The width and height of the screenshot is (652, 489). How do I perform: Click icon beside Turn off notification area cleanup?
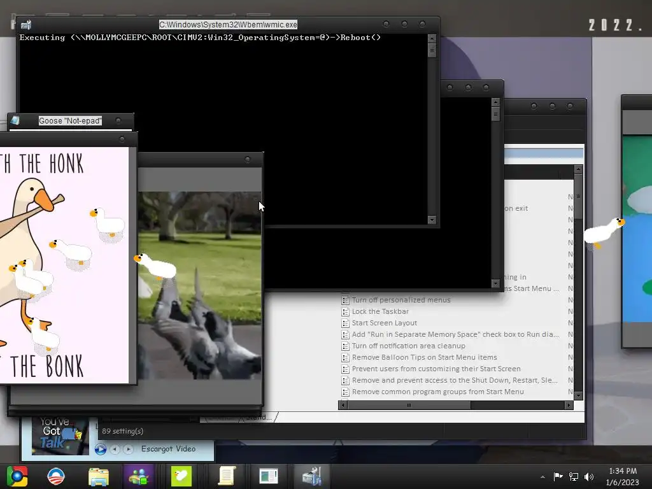pyautogui.click(x=345, y=346)
